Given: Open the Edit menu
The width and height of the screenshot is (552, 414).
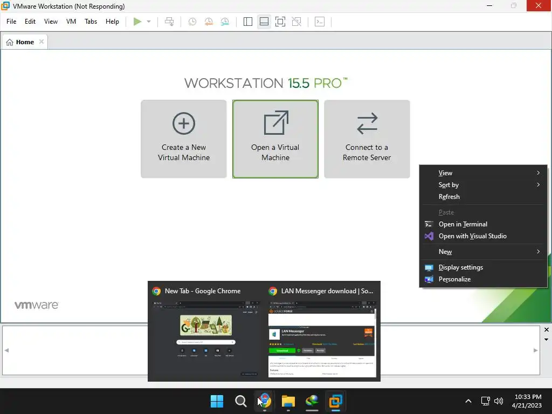Looking at the screenshot, I should 30,22.
